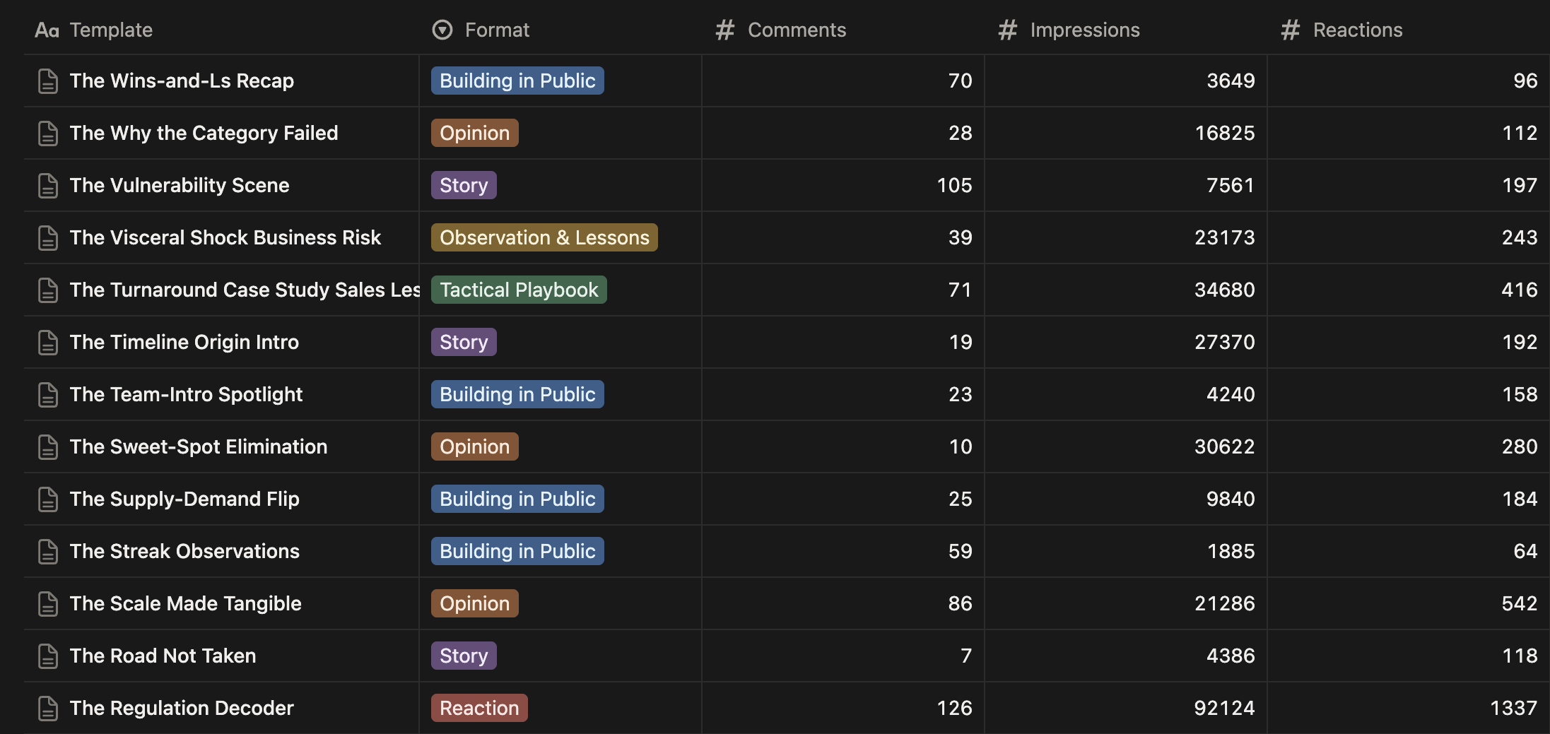Open the Comments column header label
Screen dimensions: 1550x734
point(797,30)
